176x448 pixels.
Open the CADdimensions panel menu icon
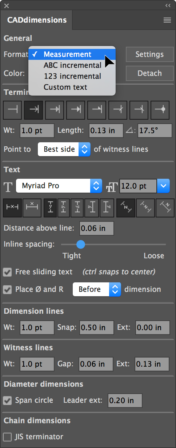point(167,20)
